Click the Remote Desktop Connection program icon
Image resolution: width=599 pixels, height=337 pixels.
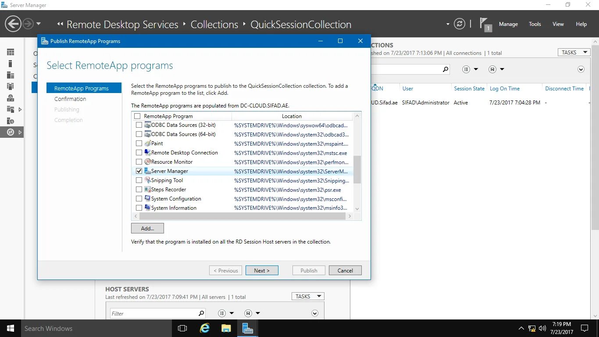148,153
